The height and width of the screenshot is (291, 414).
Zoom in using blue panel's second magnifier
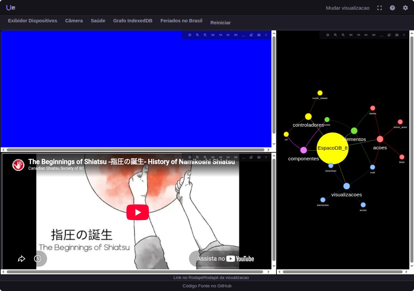205,35
